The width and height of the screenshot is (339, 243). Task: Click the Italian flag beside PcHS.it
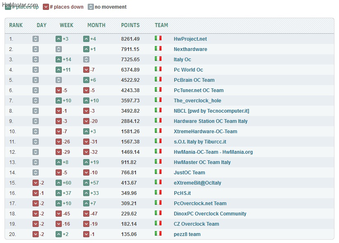[x=158, y=192]
